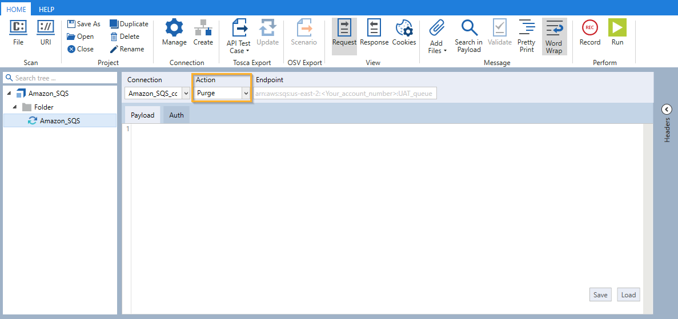Screen dimensions: 678x319
Task: Expand the Headers side panel
Action: tap(666, 110)
